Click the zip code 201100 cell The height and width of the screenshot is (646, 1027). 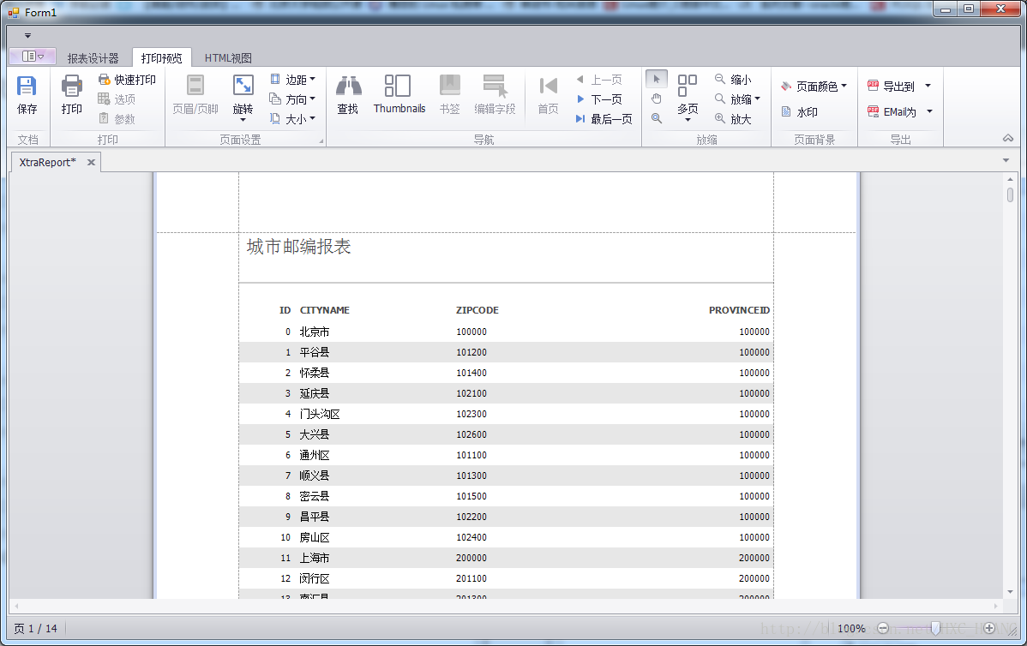click(471, 578)
